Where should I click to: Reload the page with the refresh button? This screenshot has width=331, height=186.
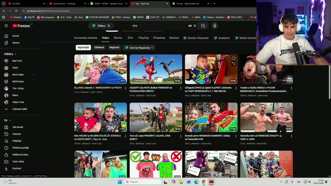pyautogui.click(x=16, y=11)
